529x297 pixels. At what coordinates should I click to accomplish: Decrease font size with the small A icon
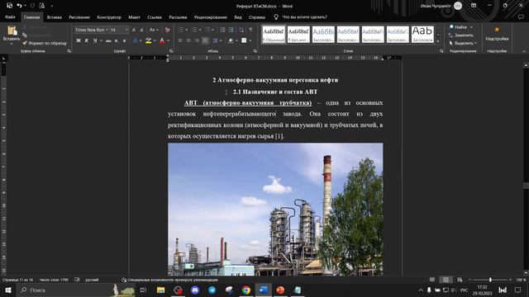point(141,30)
